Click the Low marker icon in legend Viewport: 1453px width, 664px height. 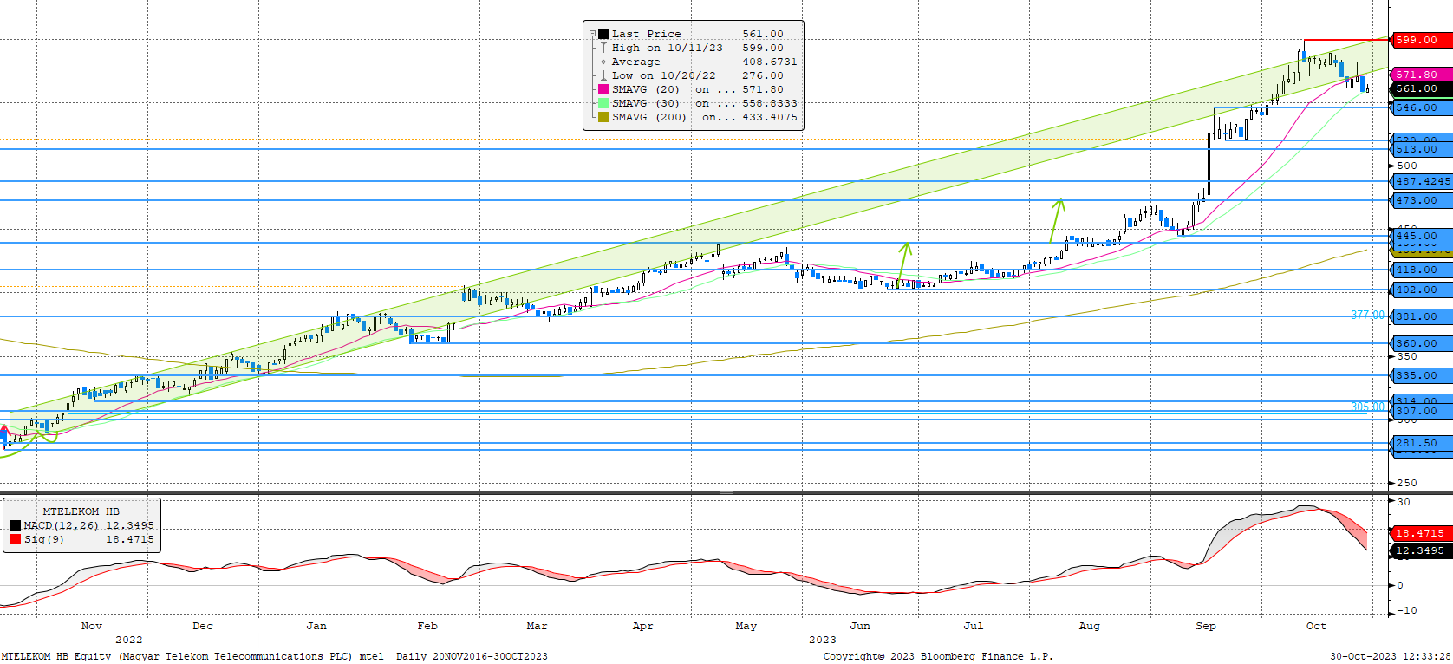[x=603, y=75]
